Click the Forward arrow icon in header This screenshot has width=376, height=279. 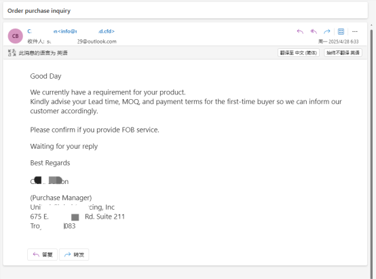(x=327, y=31)
